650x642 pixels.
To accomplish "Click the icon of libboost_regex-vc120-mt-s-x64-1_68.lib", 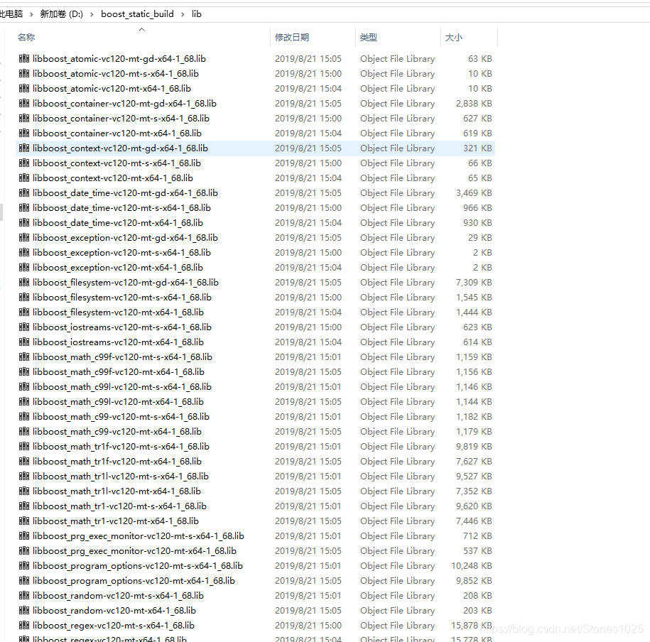I will click(24, 626).
